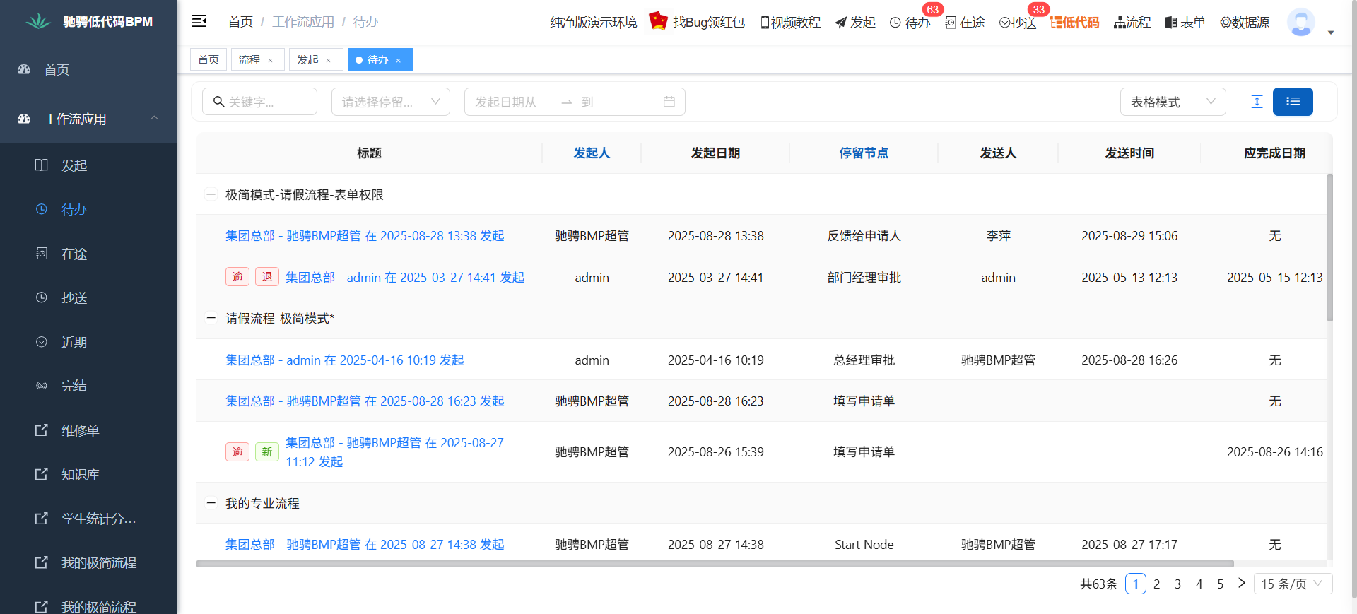
Task: Open the admin 2025-04-16 10:19 发起 link
Action: [344, 360]
